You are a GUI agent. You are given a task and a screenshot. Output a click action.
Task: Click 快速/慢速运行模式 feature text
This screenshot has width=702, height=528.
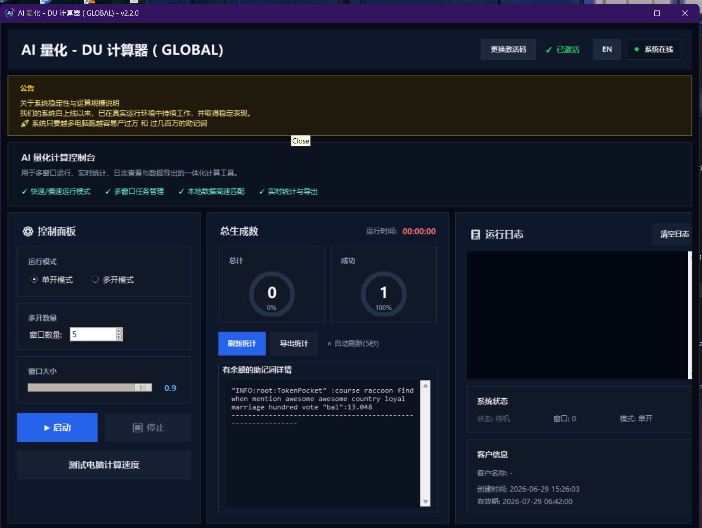56,191
